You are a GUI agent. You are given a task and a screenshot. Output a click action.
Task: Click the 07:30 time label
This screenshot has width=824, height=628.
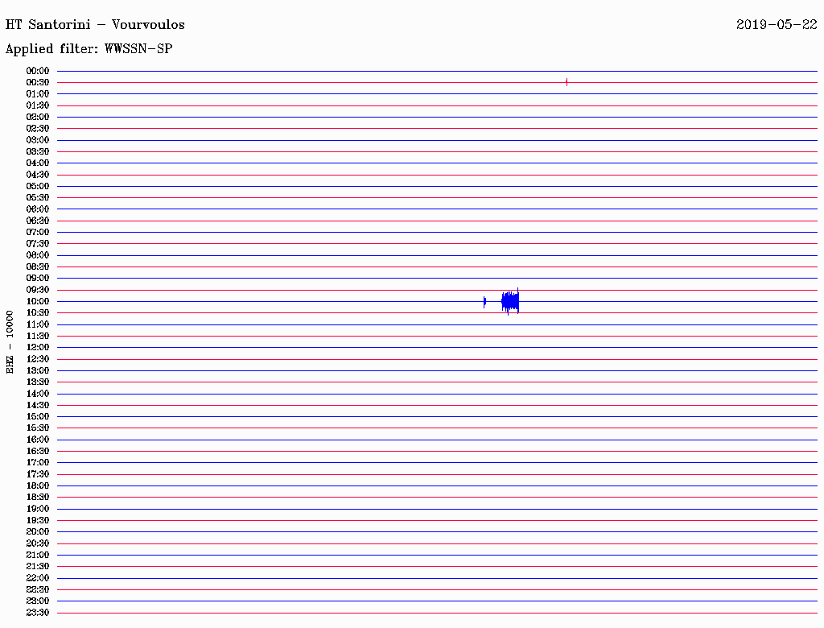pos(38,244)
